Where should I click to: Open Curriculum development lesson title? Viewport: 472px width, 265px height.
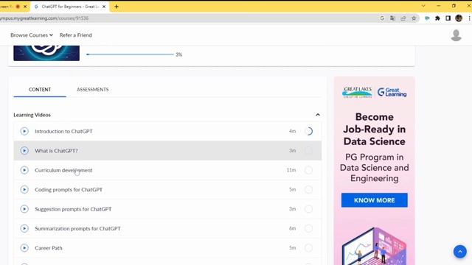pyautogui.click(x=63, y=170)
